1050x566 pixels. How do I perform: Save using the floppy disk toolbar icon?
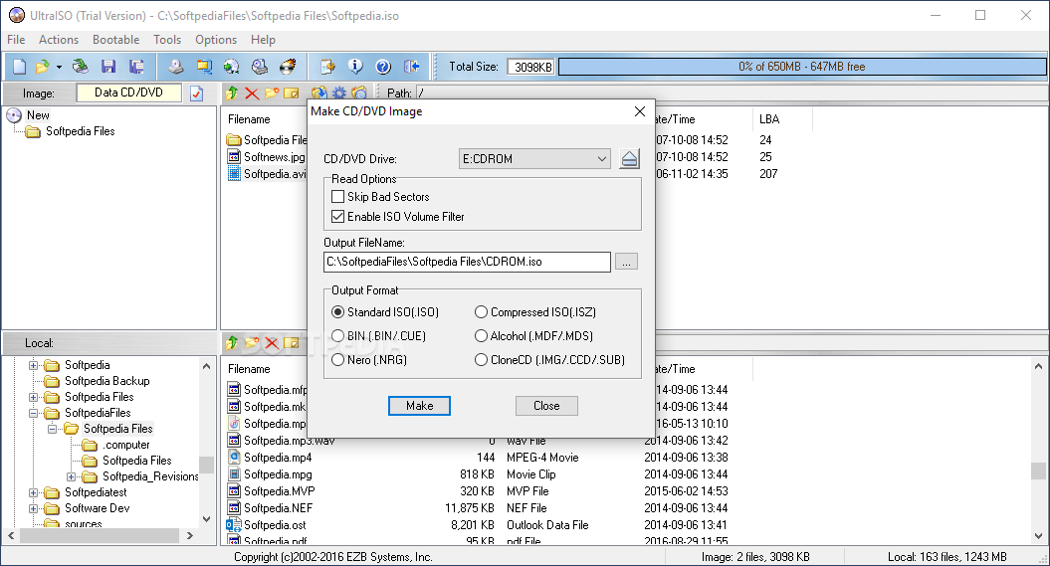(x=107, y=67)
